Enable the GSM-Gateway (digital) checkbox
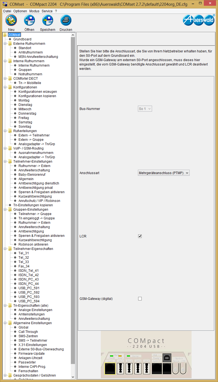This screenshot has width=218, height=382. coord(140,299)
